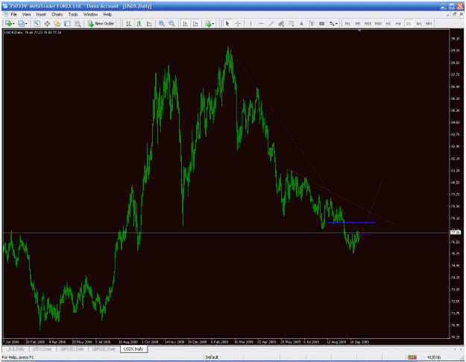Screen dimensions: 466x362
Task: Switch to the _DJI,Daily chart tab
Action: coord(16,349)
